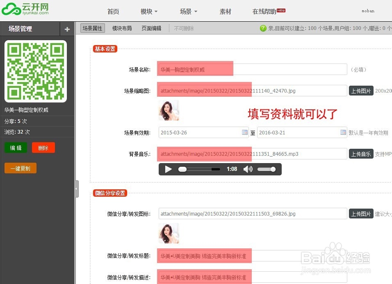The image size is (392, 284).
Task: Click the orange 一键复制 button
Action: [x=20, y=168]
